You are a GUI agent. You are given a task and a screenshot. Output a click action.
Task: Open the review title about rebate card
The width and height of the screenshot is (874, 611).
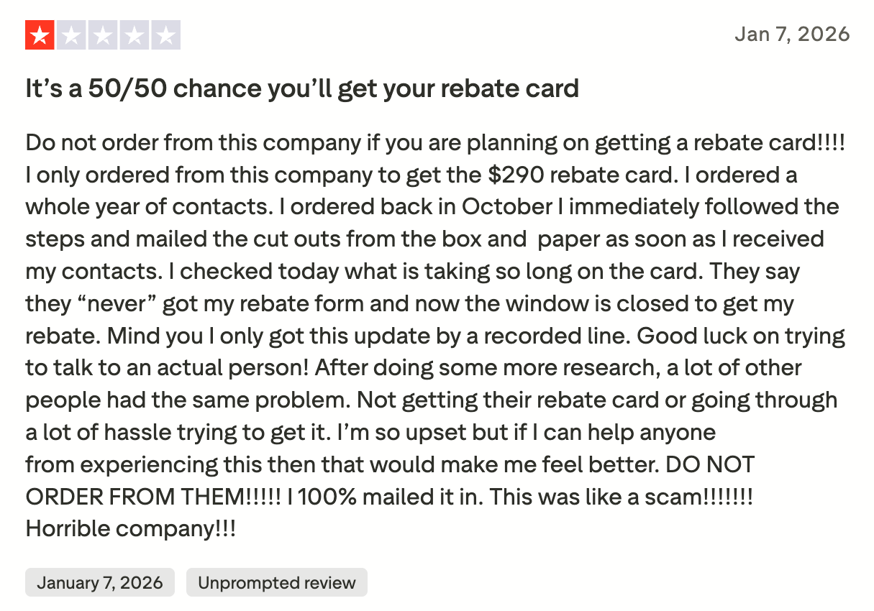coord(302,88)
